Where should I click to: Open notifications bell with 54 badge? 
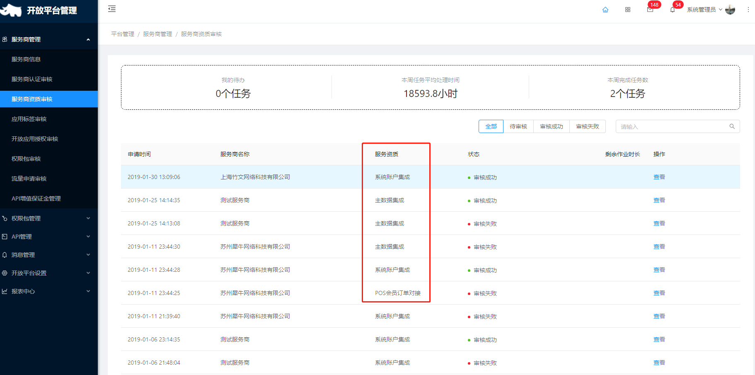[673, 10]
